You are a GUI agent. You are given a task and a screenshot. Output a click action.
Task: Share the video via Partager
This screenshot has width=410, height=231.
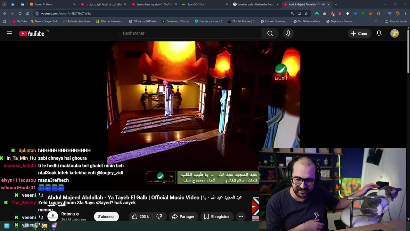click(183, 217)
